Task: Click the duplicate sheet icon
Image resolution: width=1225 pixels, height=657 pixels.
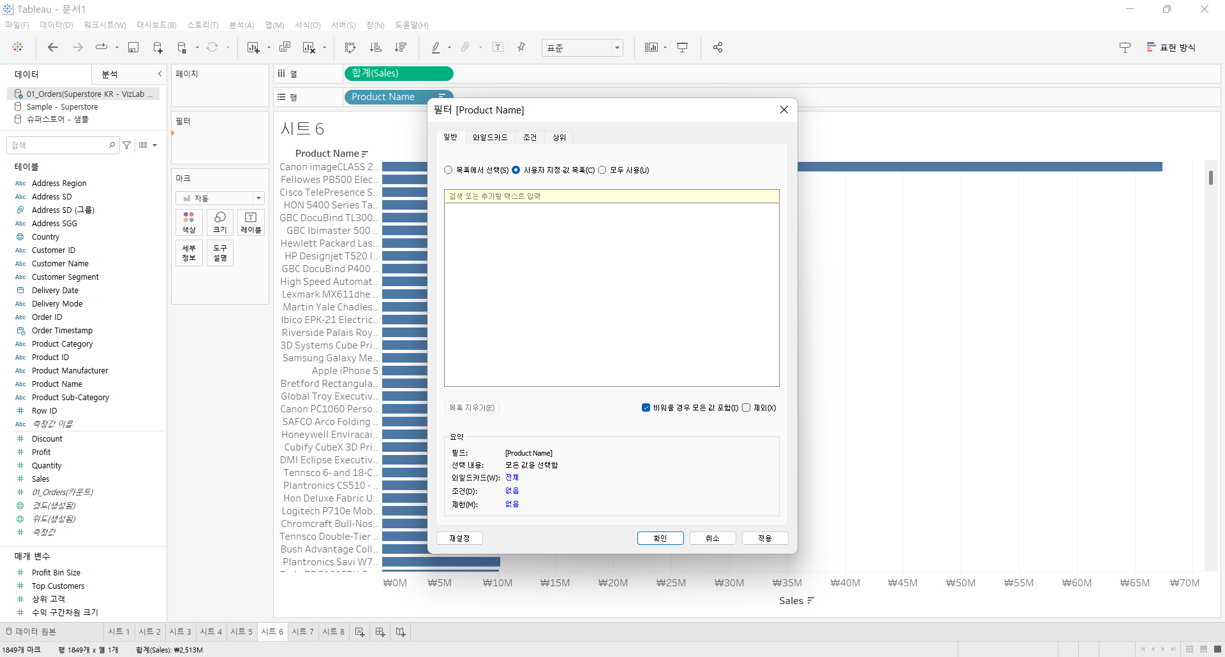Action: click(285, 47)
